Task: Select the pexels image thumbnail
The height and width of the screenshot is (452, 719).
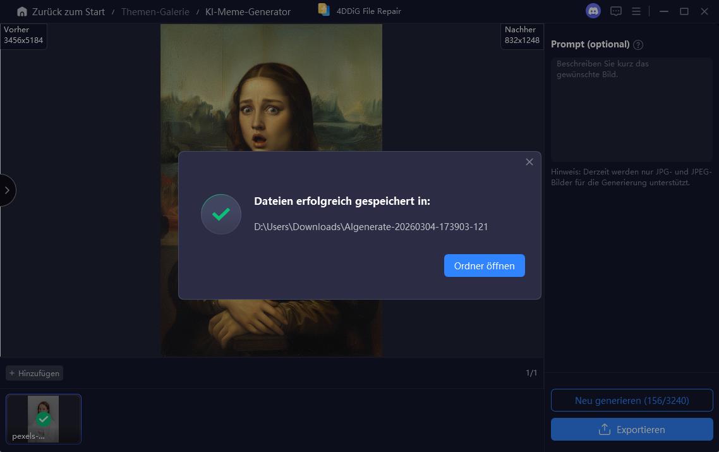Action: (44, 419)
